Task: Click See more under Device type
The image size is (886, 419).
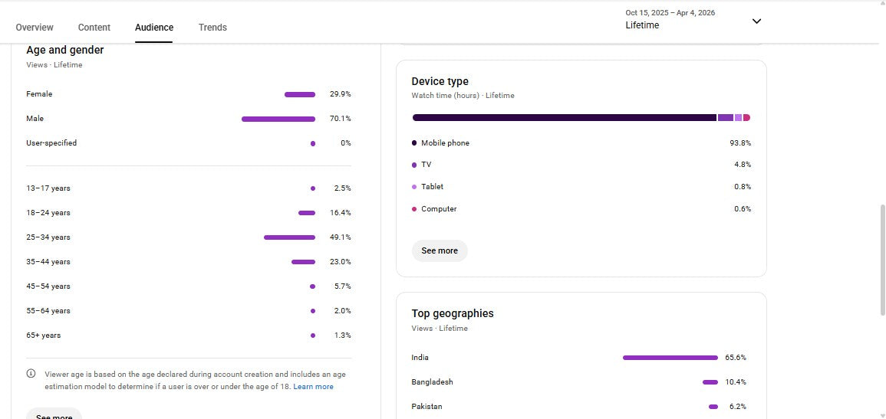Action: 440,250
